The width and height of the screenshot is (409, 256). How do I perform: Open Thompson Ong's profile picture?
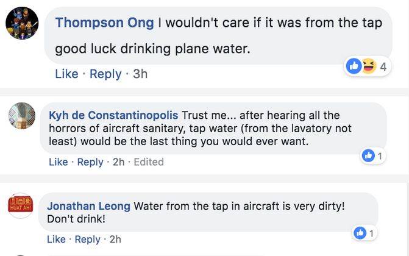[23, 25]
